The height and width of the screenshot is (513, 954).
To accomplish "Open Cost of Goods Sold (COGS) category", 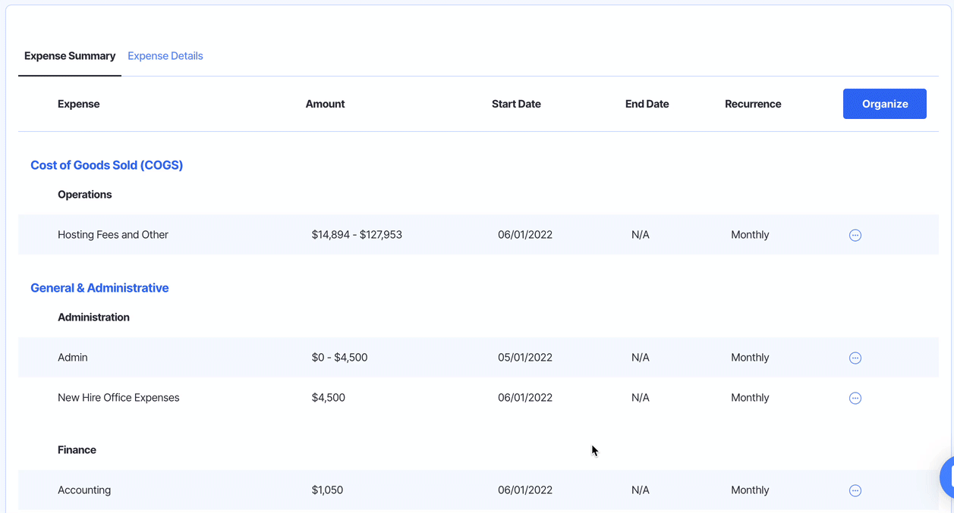I will point(106,165).
